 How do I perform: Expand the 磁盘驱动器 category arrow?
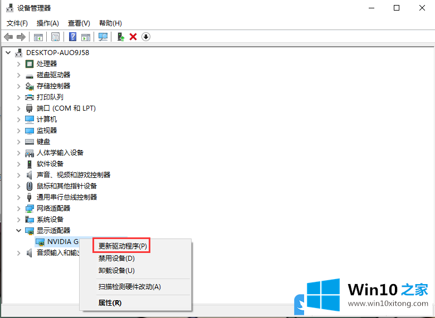[x=18, y=75]
